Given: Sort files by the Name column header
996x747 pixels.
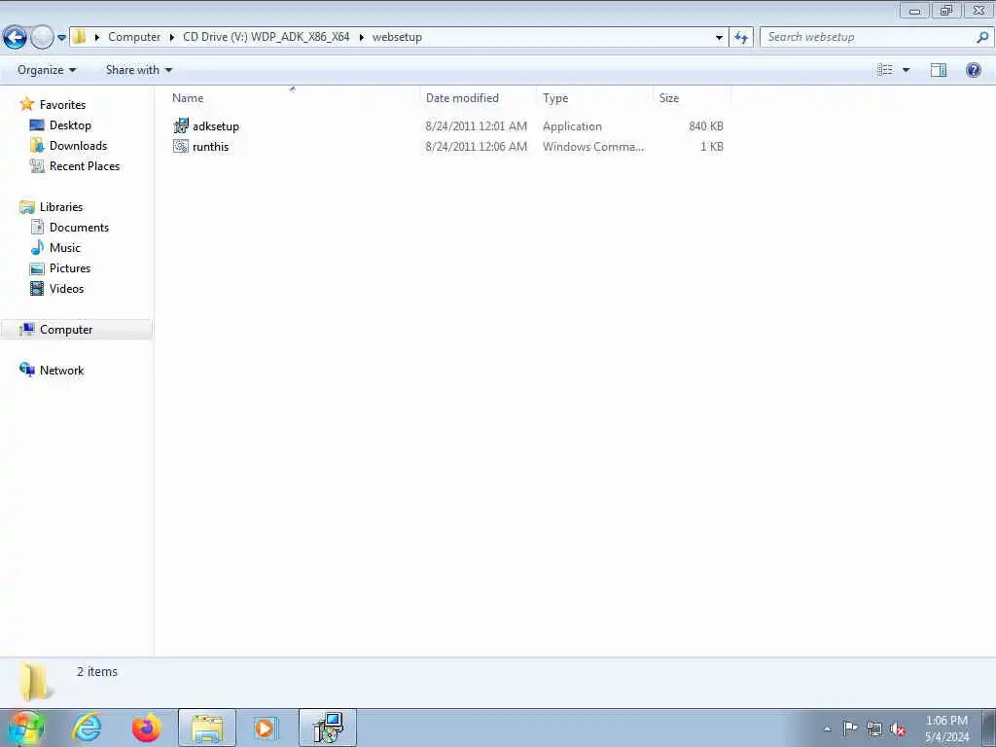Looking at the screenshot, I should pos(292,98).
